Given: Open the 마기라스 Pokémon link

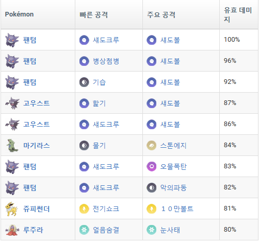Looking at the screenshot, I should 37,146.
